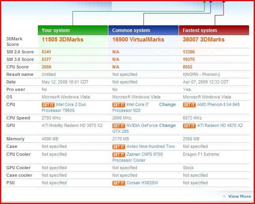Click the SM 2.0 Score row label

pyautogui.click(x=20, y=52)
